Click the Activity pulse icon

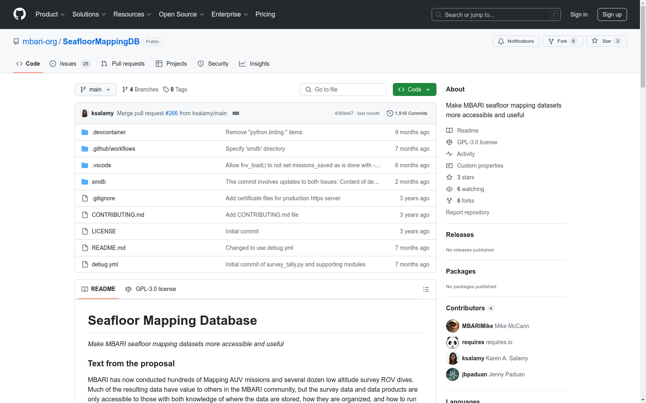(x=449, y=154)
